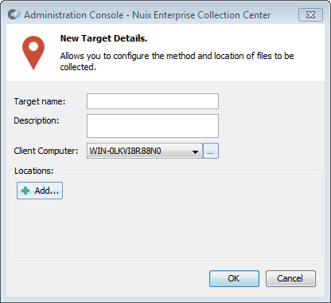The width and height of the screenshot is (331, 303).
Task: Click the "Description:" label
Action: pos(37,120)
